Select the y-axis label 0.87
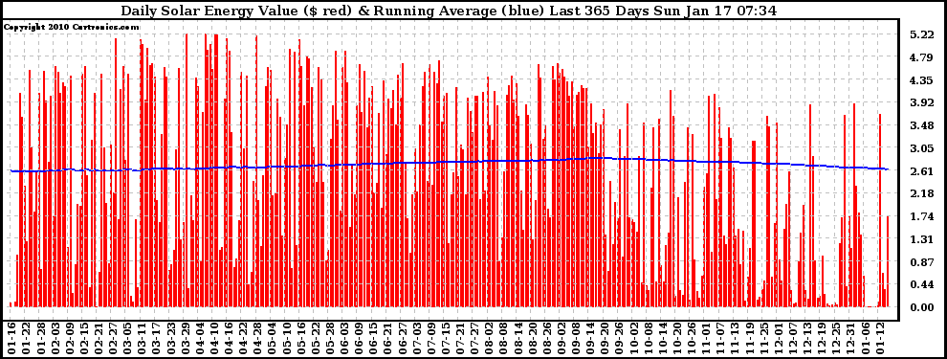 click(x=921, y=262)
